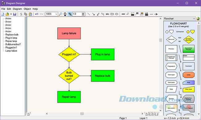
Task: Redo the last undone action
Action: click(x=41, y=14)
